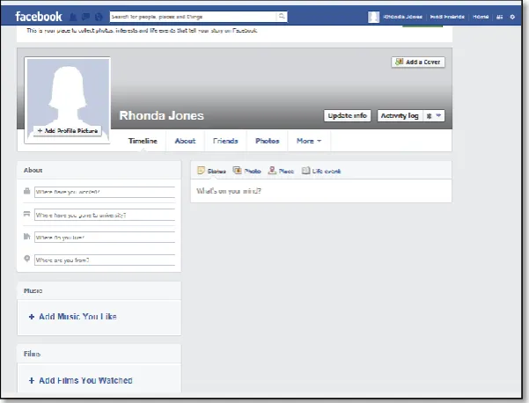Click Add Music You Like link

coord(73,317)
